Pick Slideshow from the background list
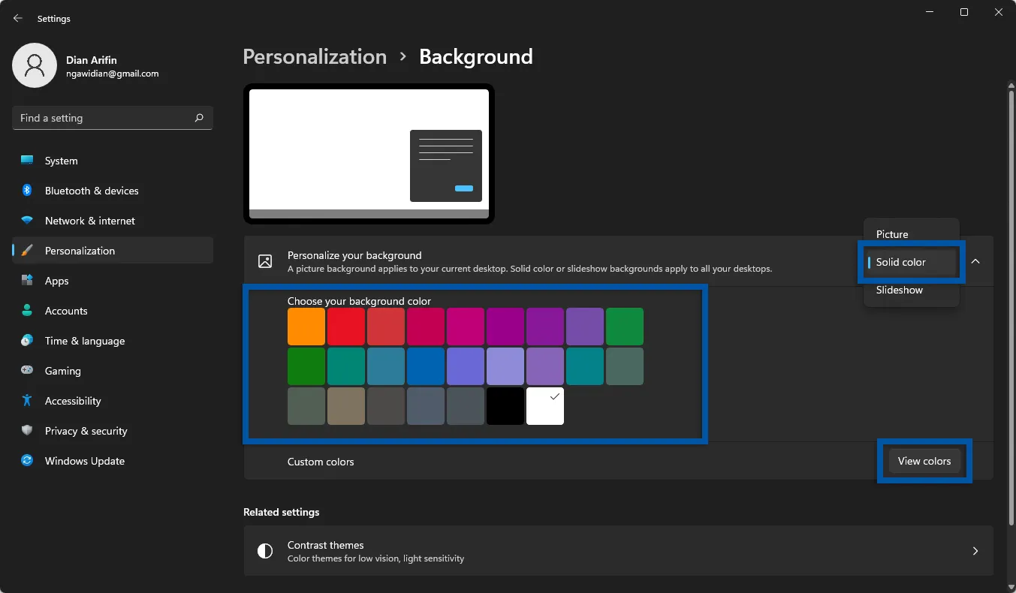The height and width of the screenshot is (593, 1016). click(899, 290)
